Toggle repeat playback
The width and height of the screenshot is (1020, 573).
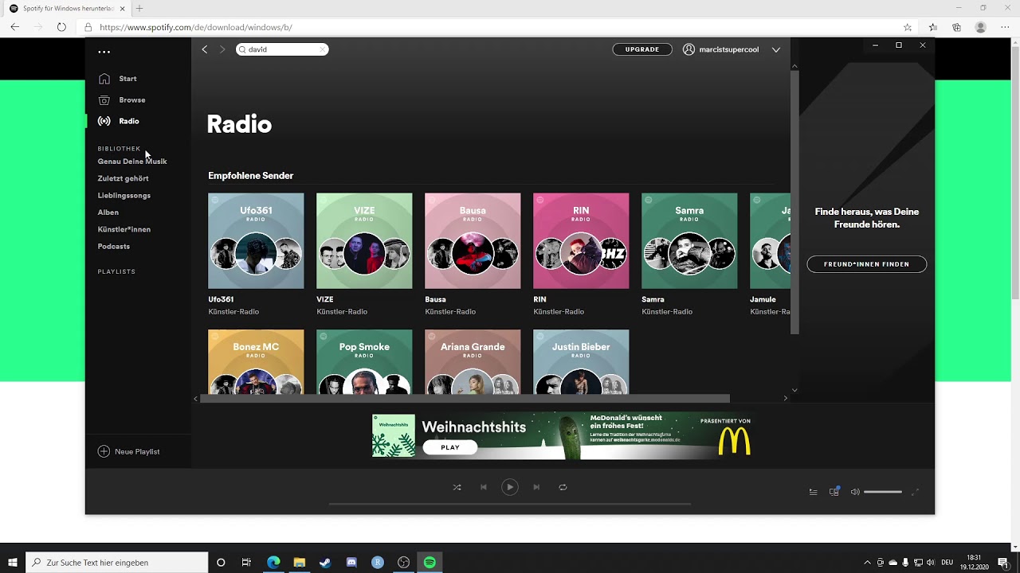click(x=563, y=487)
